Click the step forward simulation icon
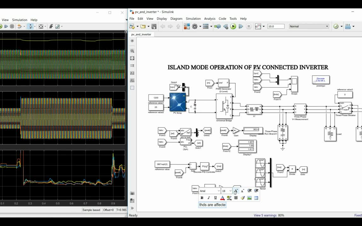Image resolution: width=362 pixels, height=226 pixels. (x=241, y=26)
